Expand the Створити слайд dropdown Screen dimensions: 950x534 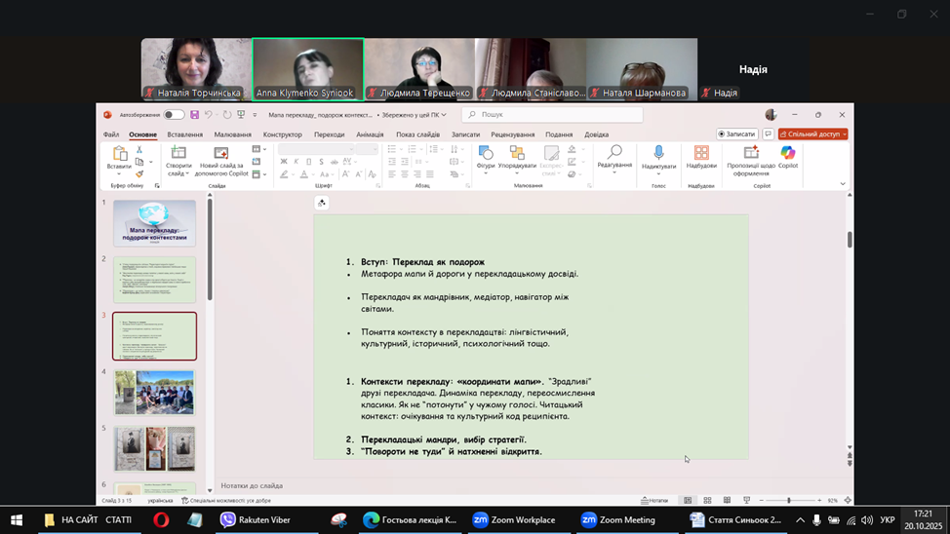coord(178,172)
